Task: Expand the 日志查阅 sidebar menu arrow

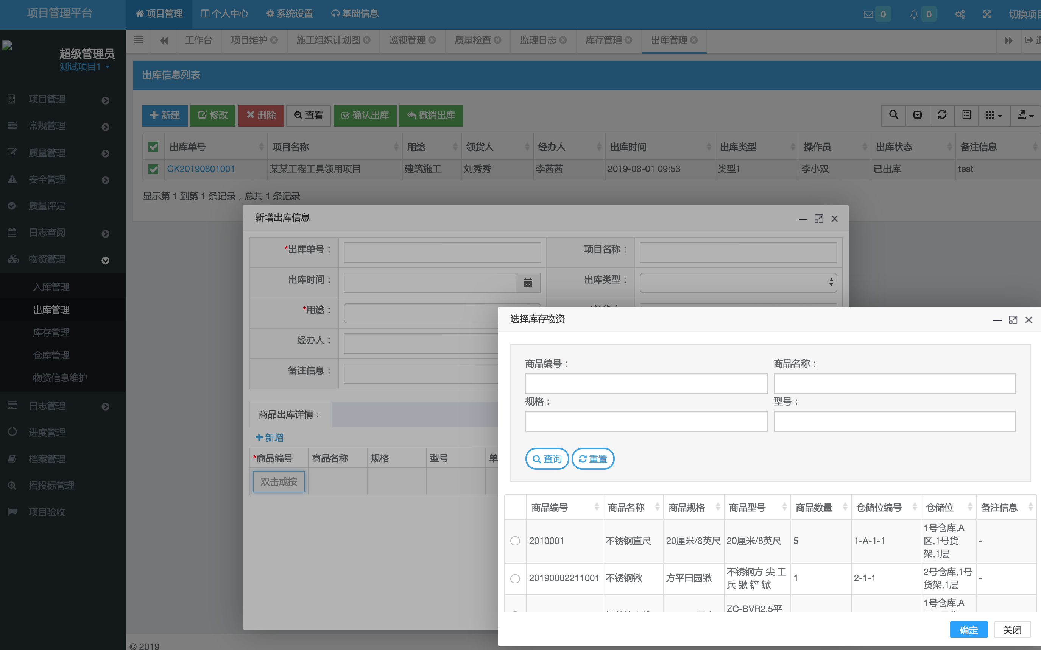Action: point(105,233)
